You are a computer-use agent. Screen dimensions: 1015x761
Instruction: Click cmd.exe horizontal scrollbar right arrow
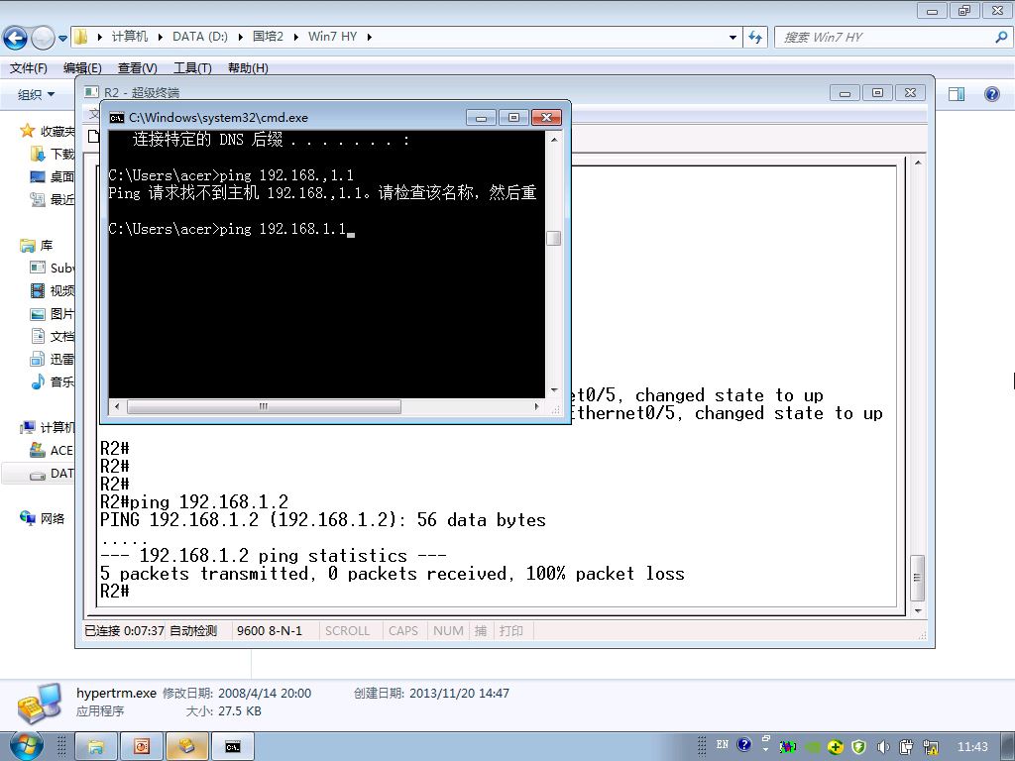click(536, 406)
